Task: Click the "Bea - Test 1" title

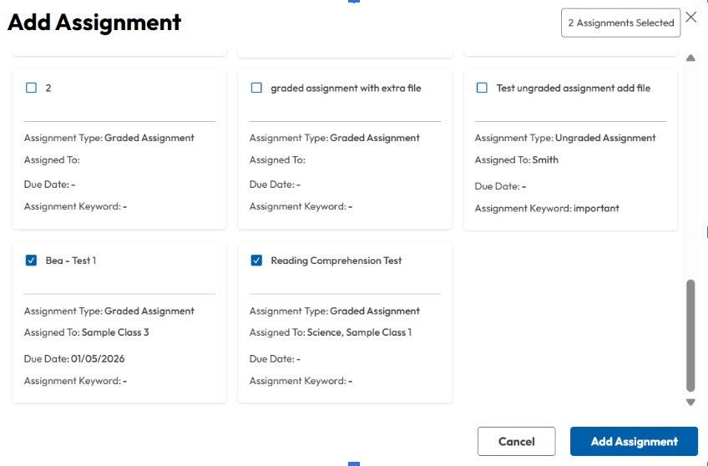Action: 71,261
